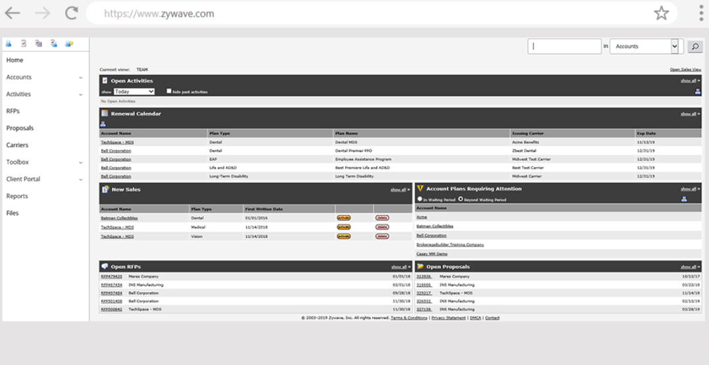Image resolution: width=709 pixels, height=365 pixels.
Task: Delete the TechSpace - MDS Vision sale
Action: 382,236
